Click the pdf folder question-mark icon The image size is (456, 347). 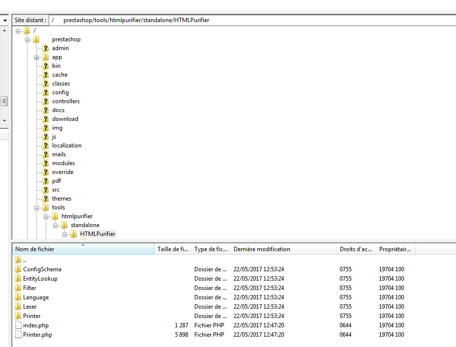point(46,181)
